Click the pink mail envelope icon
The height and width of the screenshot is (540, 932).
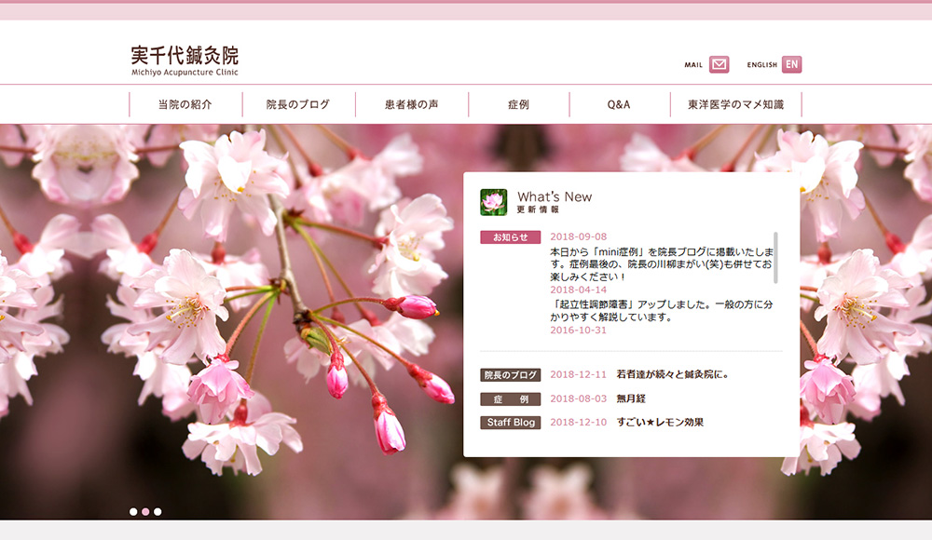pyautogui.click(x=720, y=64)
